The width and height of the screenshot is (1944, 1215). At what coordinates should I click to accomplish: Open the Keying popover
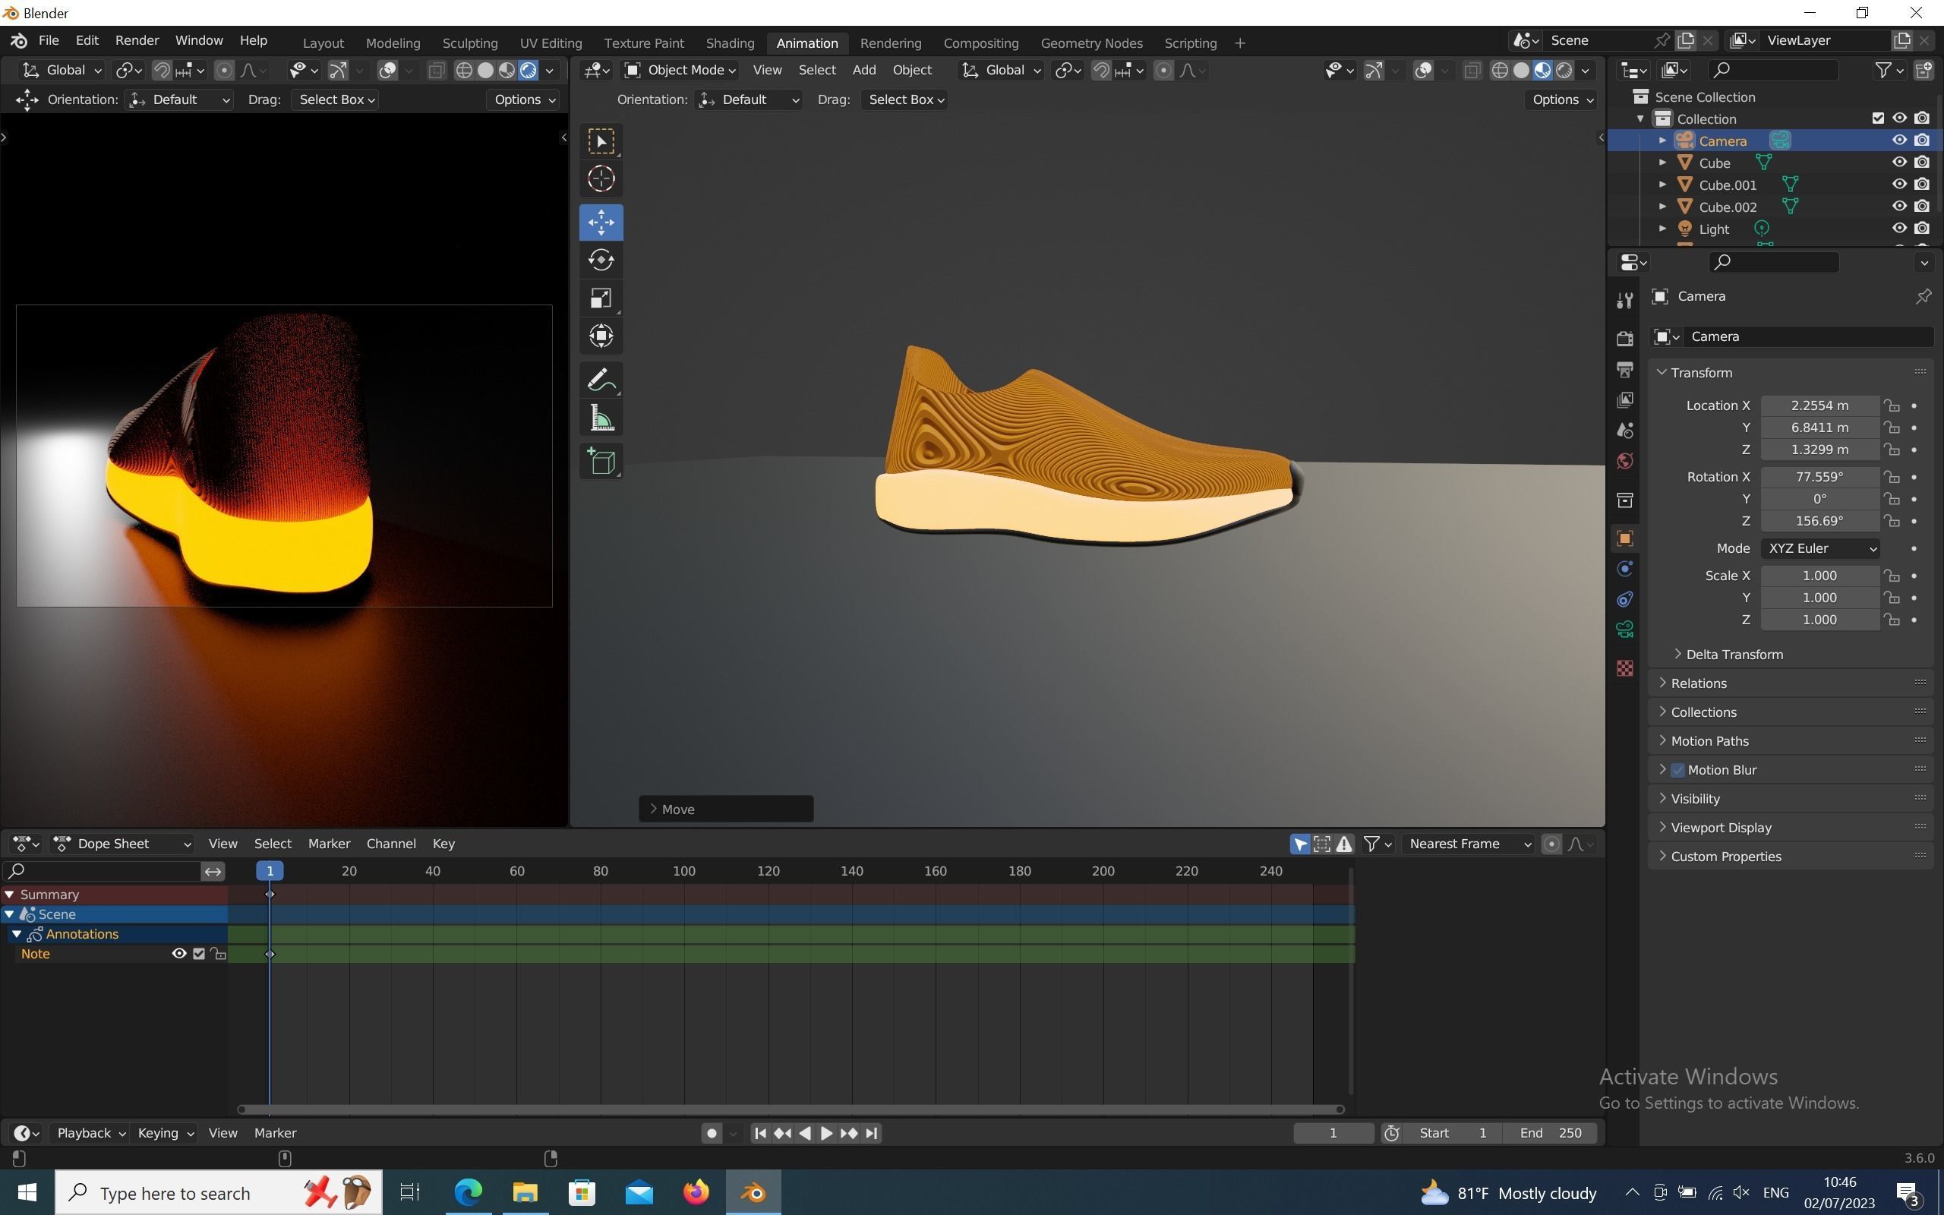point(166,1133)
